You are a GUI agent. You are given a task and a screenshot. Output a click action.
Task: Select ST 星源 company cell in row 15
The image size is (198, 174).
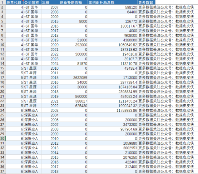pos(32,68)
